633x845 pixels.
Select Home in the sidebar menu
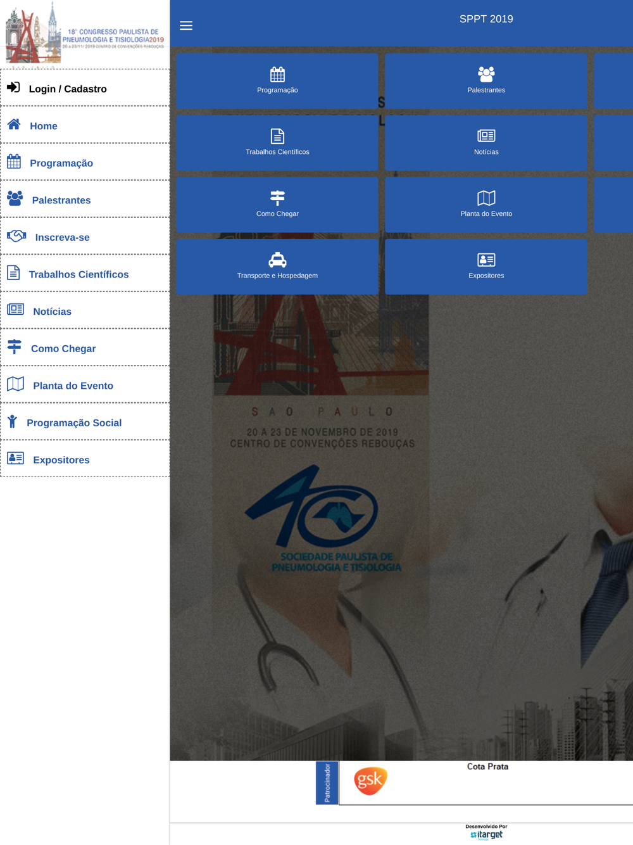click(85, 125)
